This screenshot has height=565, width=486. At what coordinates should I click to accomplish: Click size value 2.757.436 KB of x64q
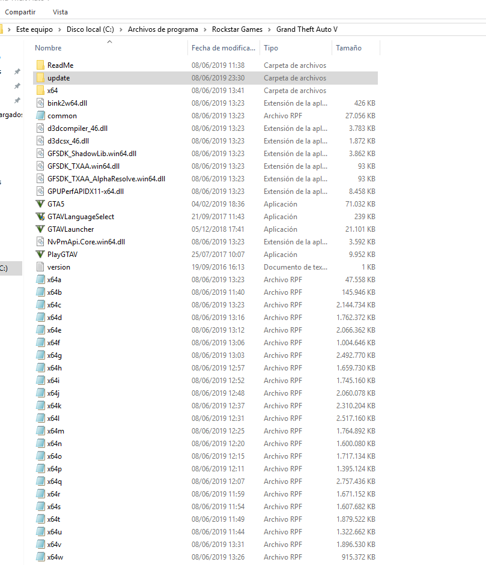(x=356, y=482)
